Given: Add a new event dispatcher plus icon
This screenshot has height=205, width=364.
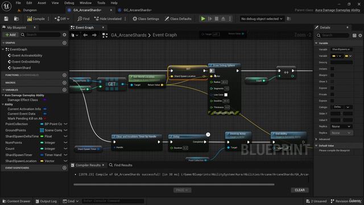Looking at the screenshot, I should click(x=64, y=168).
